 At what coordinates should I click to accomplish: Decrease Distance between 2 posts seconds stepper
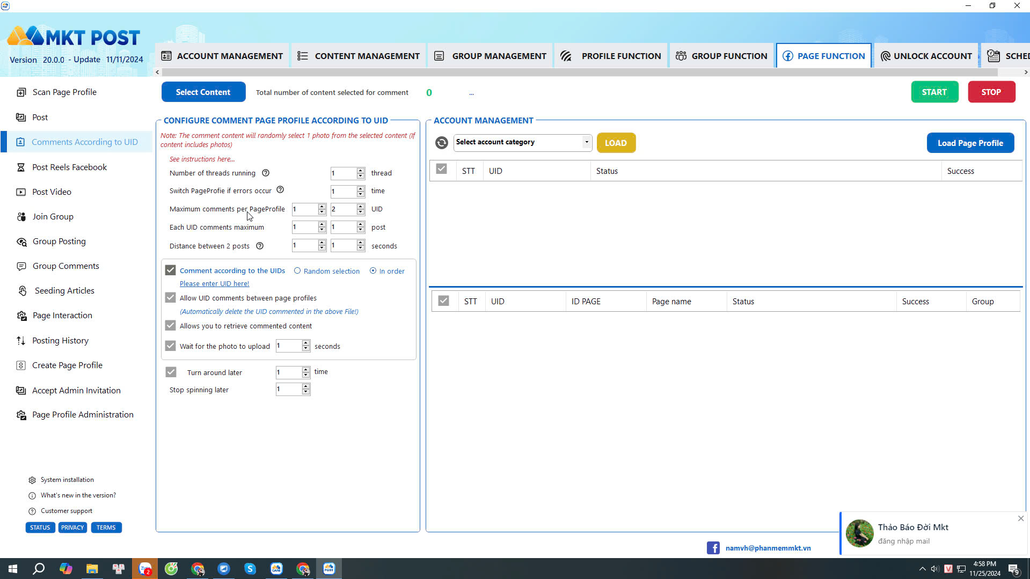(361, 248)
